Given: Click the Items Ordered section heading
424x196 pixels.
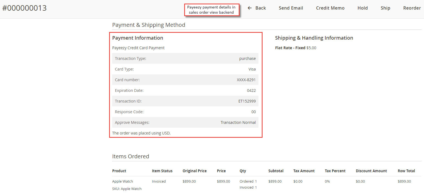Looking at the screenshot, I should tap(130, 156).
